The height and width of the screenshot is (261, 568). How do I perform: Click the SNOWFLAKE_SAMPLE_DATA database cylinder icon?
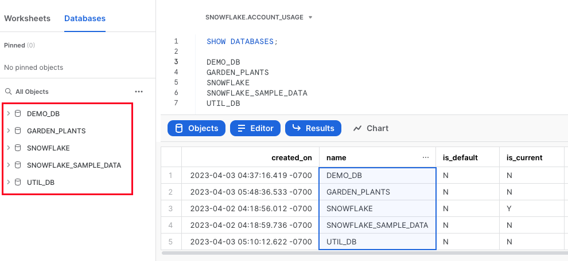(x=17, y=165)
